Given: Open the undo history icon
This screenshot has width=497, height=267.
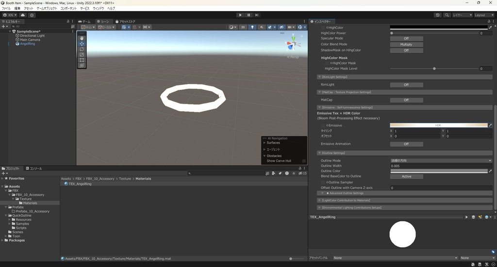Looking at the screenshot, I should [438, 15].
